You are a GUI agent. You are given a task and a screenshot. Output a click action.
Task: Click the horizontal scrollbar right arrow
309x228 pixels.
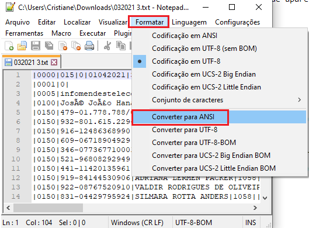255,208
